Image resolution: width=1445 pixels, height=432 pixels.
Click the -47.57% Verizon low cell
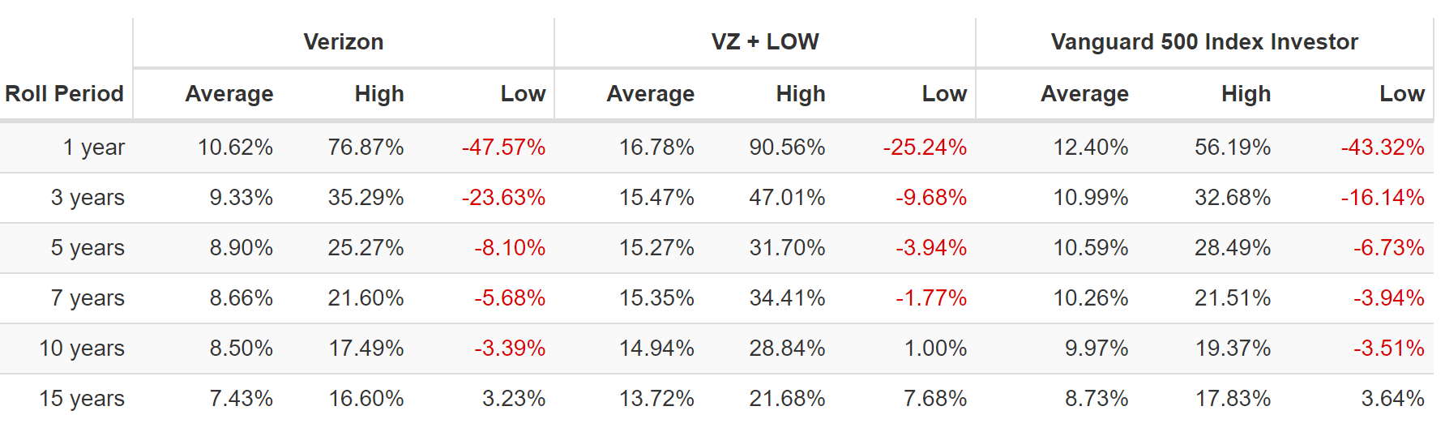[x=503, y=148]
